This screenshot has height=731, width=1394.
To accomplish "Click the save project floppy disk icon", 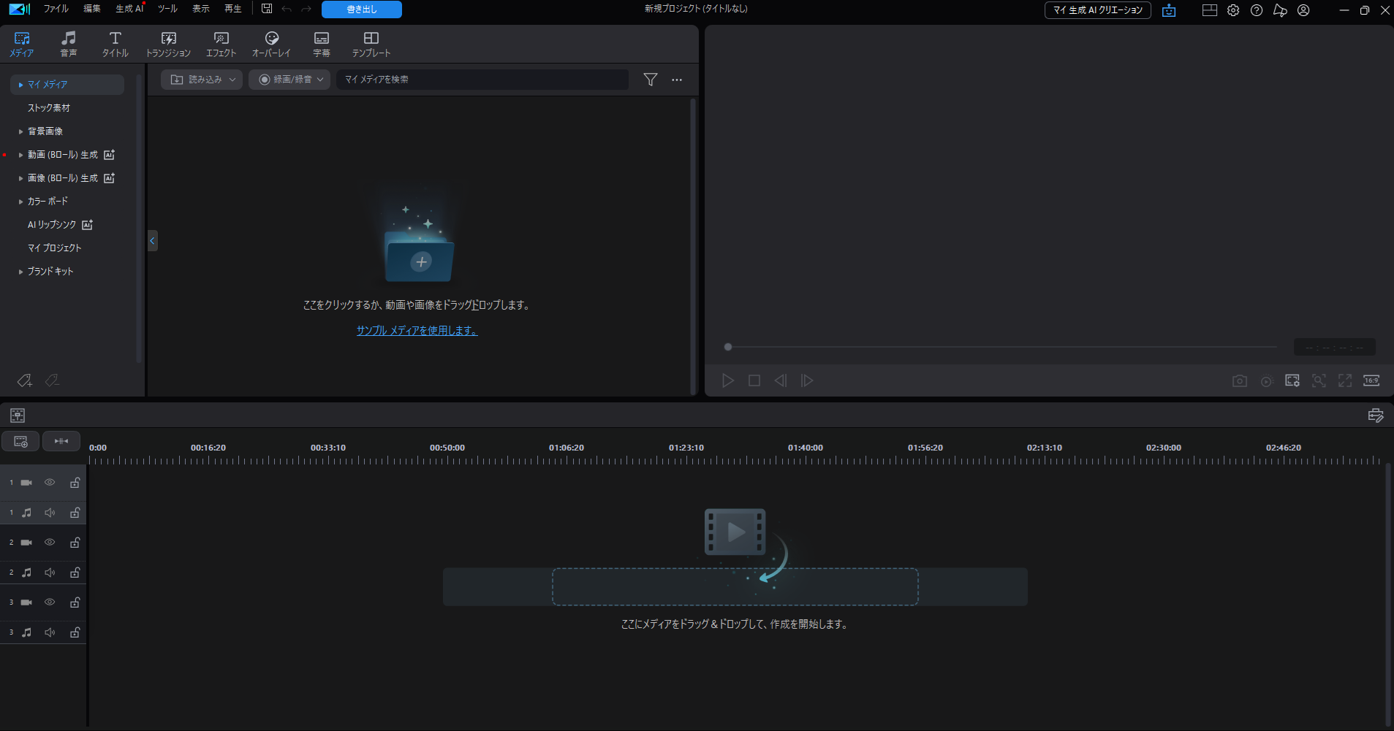I will [267, 9].
